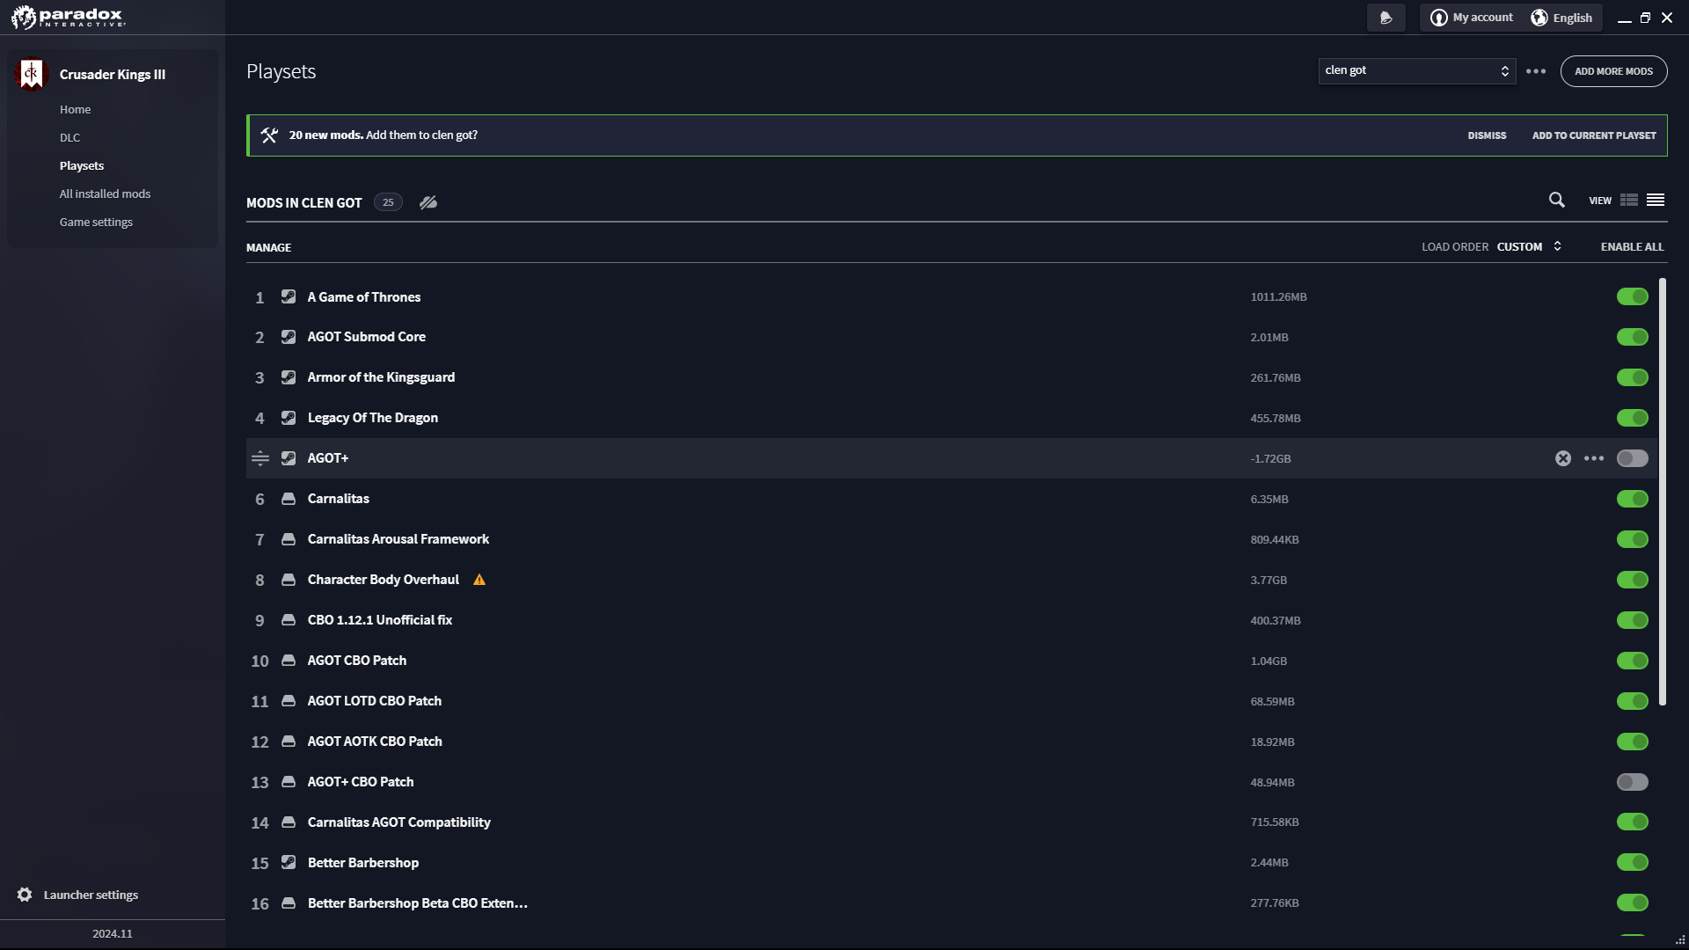Click the warning triangle on Character Body Overhaul
This screenshot has width=1689, height=950.
pyautogui.click(x=479, y=580)
